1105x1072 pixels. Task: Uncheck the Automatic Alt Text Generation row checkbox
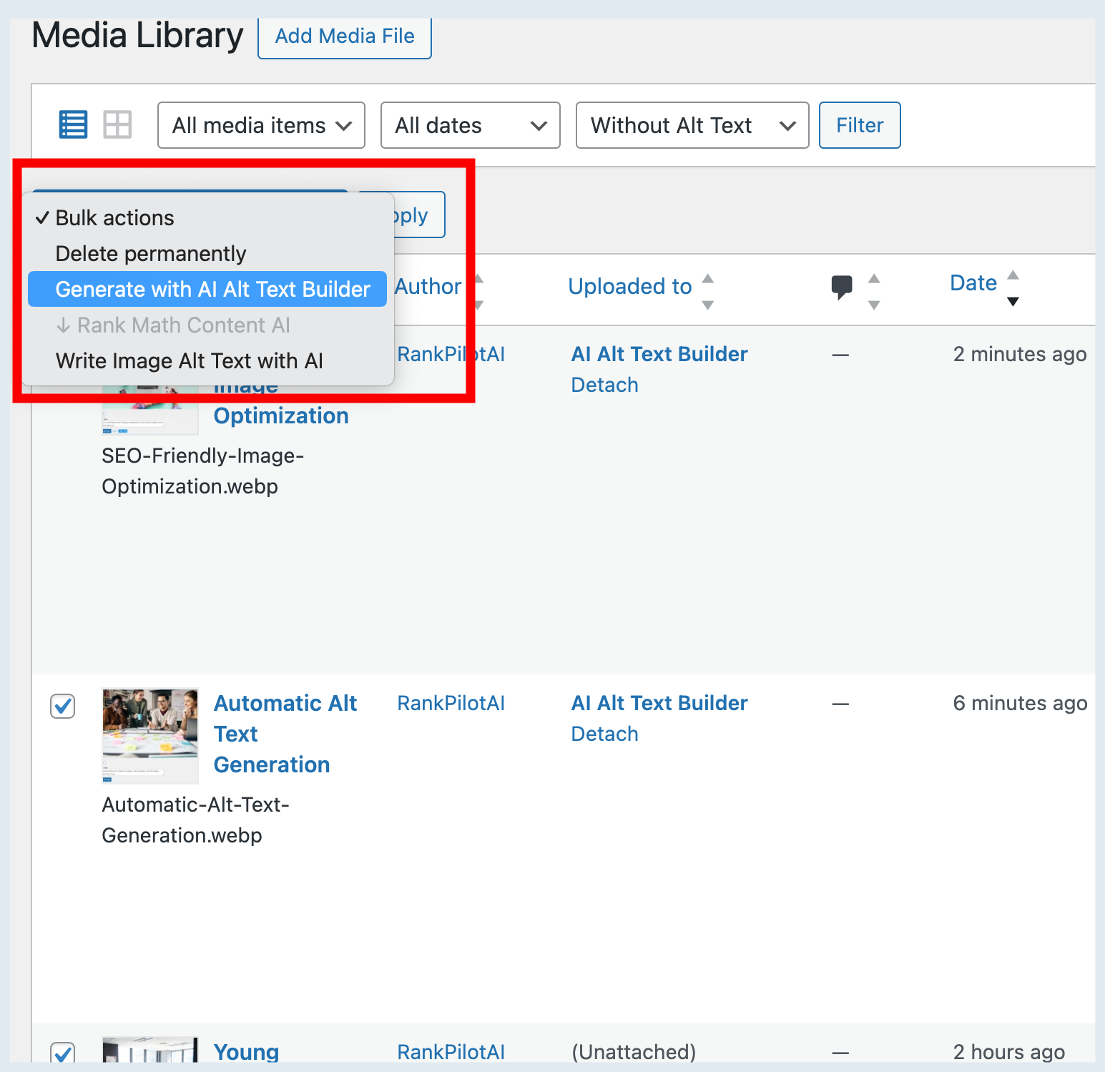pyautogui.click(x=63, y=706)
